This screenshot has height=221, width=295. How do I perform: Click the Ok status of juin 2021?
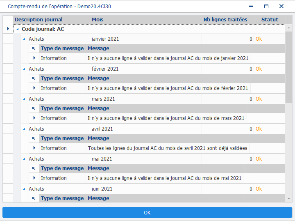pyautogui.click(x=259, y=189)
